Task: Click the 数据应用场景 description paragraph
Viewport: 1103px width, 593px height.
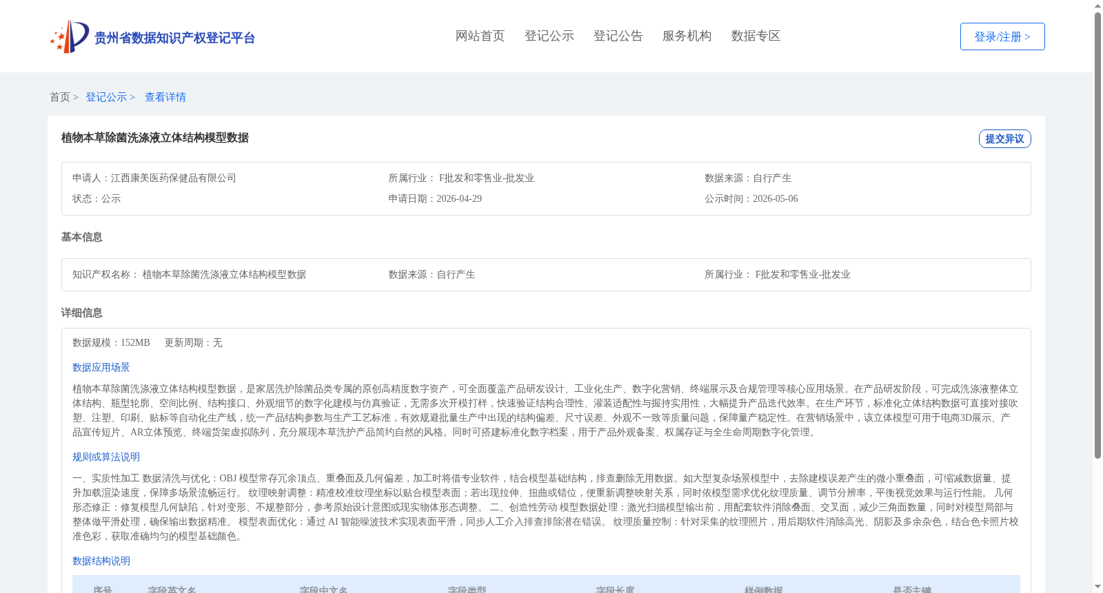Action: click(x=545, y=410)
